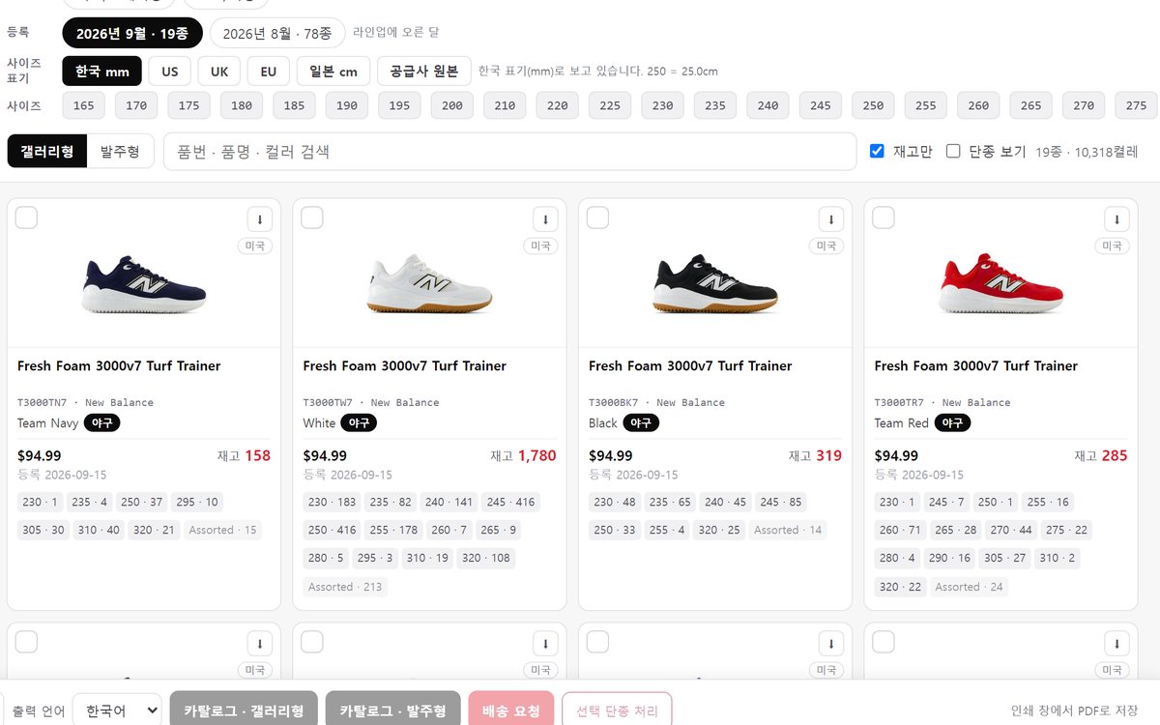Click 미국 badge on the White T3000TW7 card
This screenshot has width=1160, height=725.
pos(541,246)
